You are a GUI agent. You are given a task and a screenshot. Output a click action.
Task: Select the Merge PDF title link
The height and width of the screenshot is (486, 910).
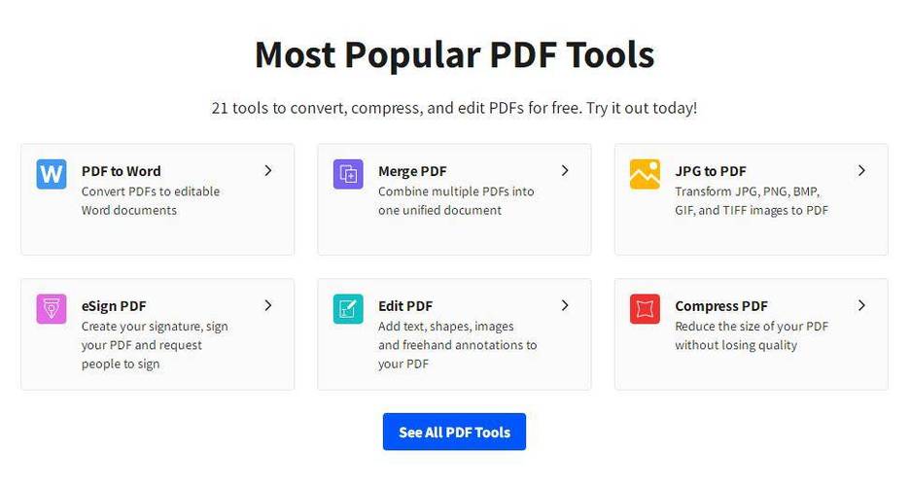pos(412,172)
